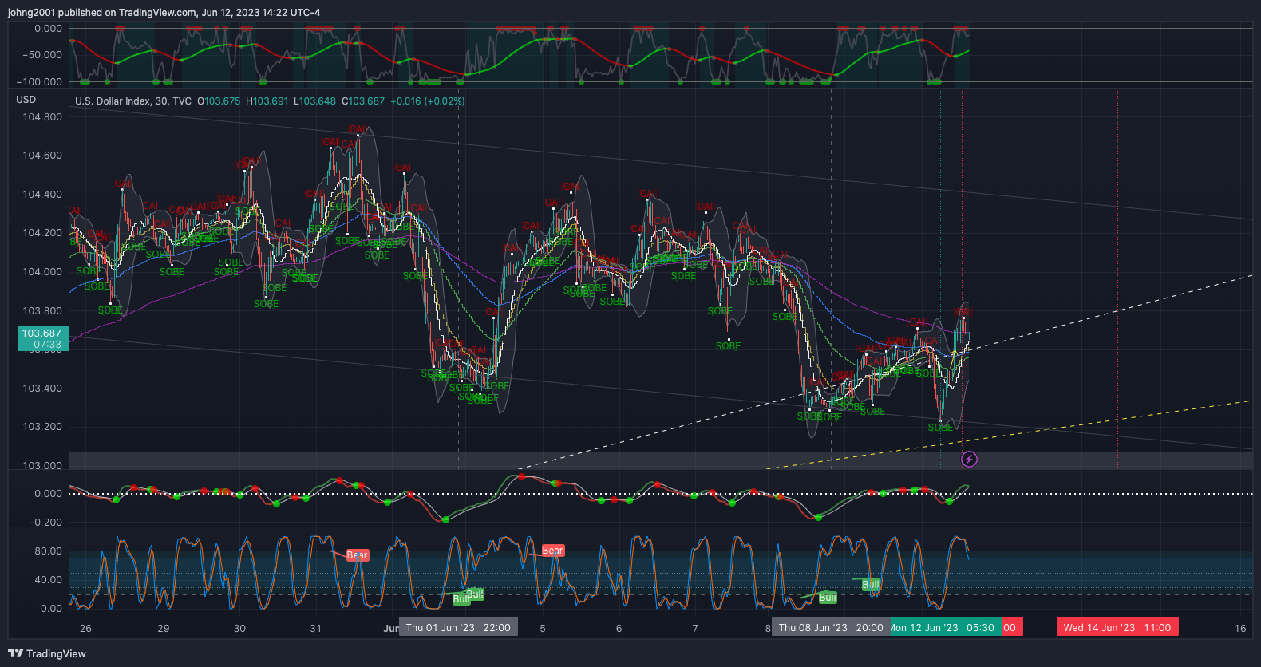Screen dimensions: 1261x667
Task: Click the USD currency label
Action: (x=26, y=100)
